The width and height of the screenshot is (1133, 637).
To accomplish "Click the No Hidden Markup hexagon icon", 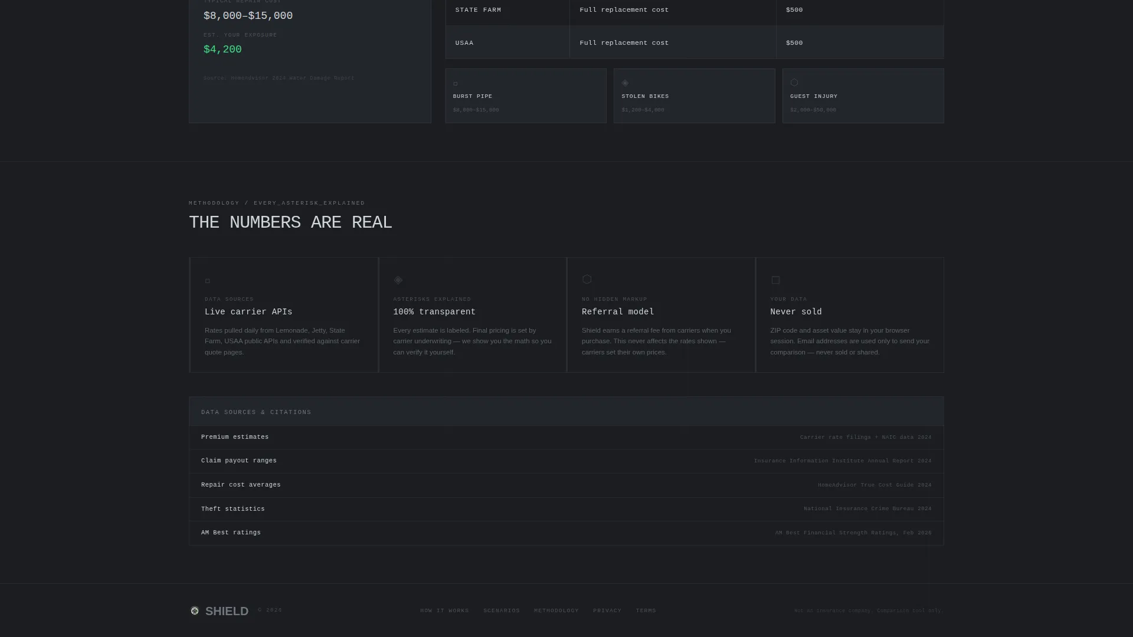I will [587, 279].
